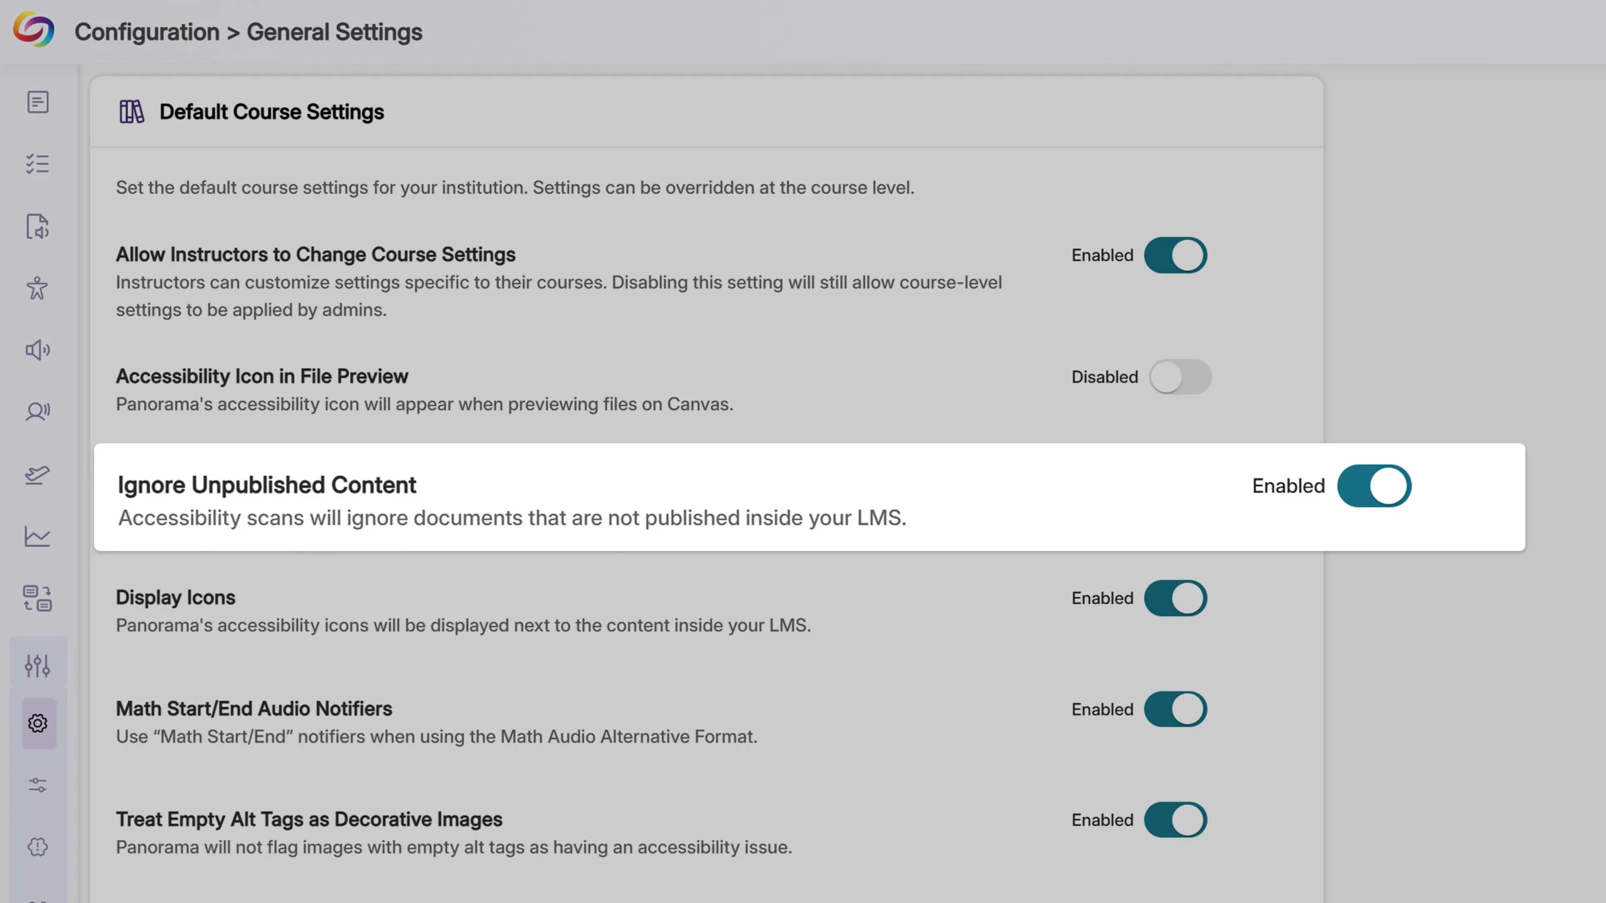Image resolution: width=1606 pixels, height=903 pixels.
Task: Open the vertical sliders configuration icon
Action: point(38,665)
